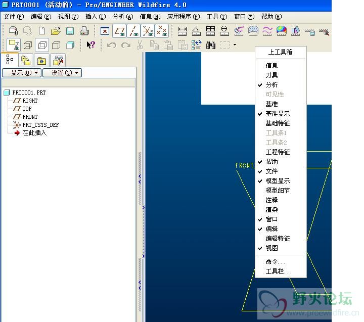This screenshot has width=364, height=322.
Task: Select wireframe display mode icon
Action: 28,45
